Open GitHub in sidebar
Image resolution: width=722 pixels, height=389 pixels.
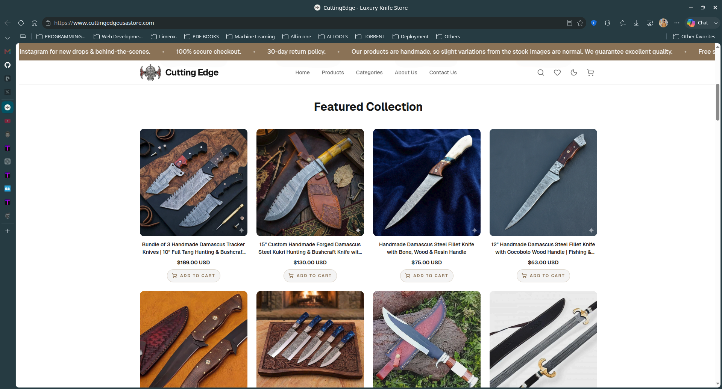[x=8, y=65]
